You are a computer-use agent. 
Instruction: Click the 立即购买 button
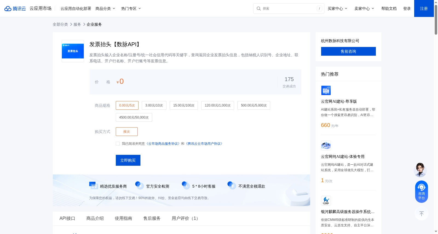click(x=128, y=160)
